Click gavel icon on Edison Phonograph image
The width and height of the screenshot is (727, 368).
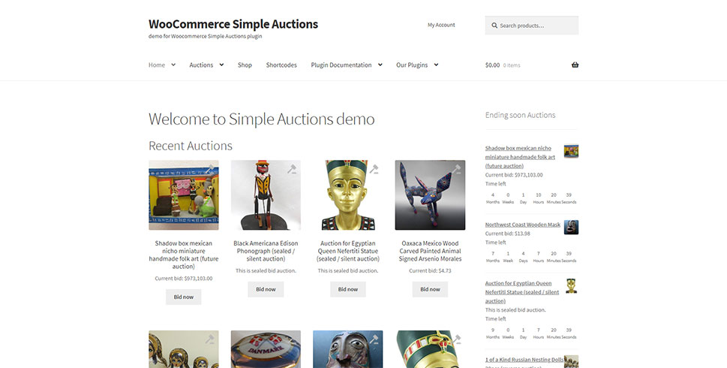(x=292, y=169)
